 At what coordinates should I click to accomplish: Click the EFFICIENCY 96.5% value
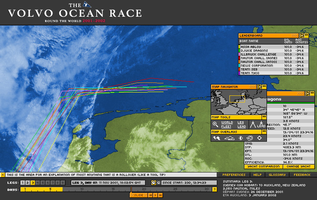point(288,162)
